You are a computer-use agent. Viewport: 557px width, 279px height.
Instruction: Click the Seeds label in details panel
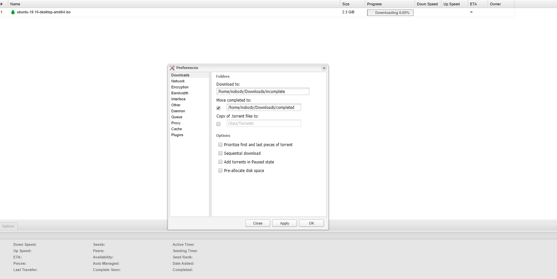pos(99,244)
